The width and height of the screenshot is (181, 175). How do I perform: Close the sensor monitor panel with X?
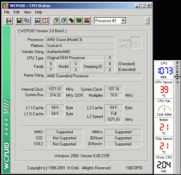(x=177, y=62)
